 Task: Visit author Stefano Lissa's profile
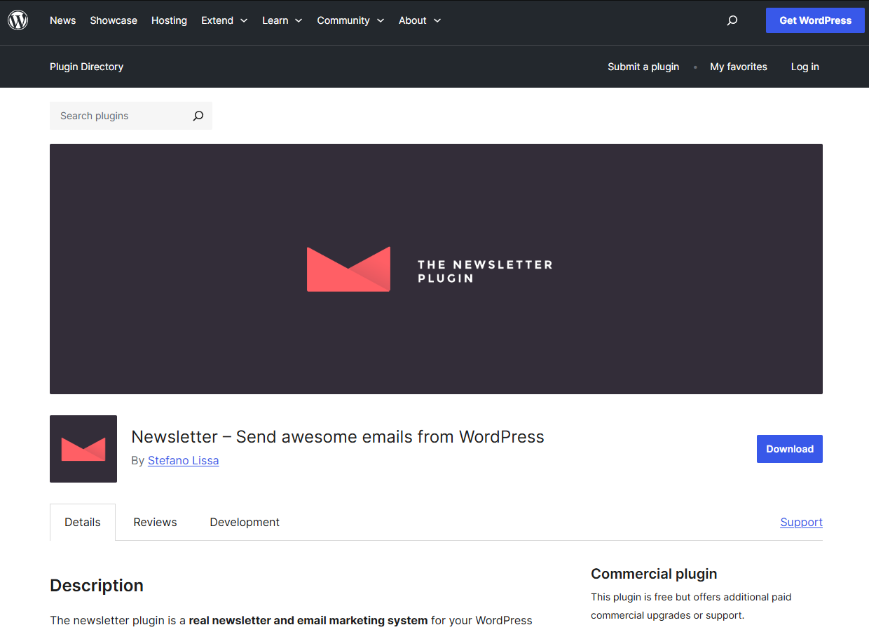click(x=183, y=460)
